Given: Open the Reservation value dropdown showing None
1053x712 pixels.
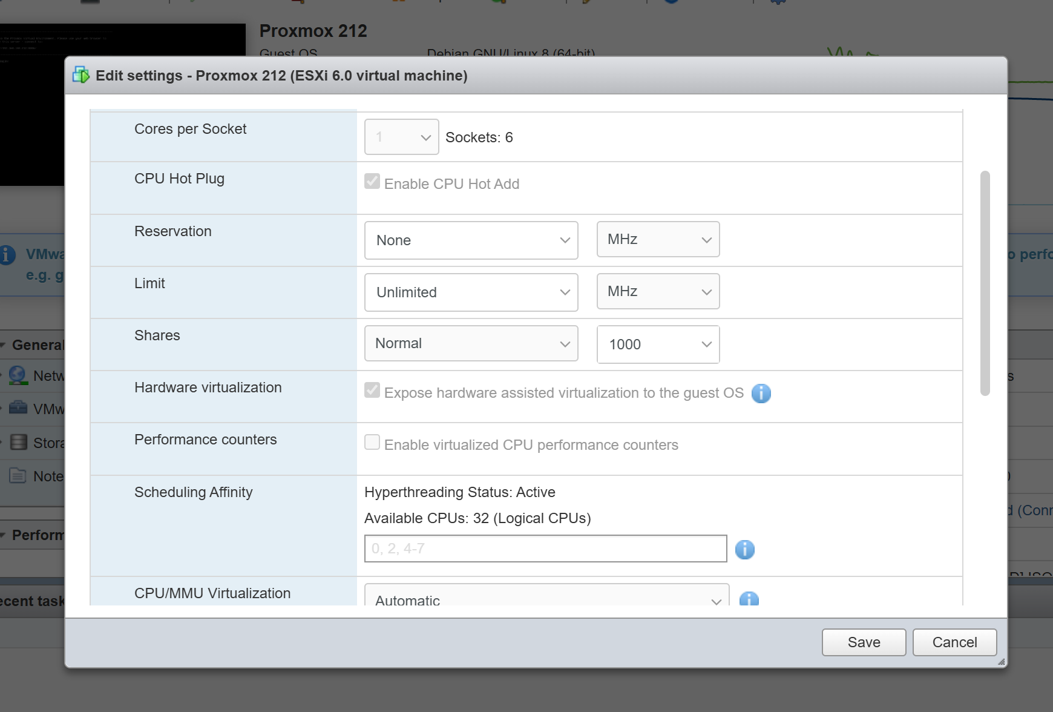Looking at the screenshot, I should [471, 240].
